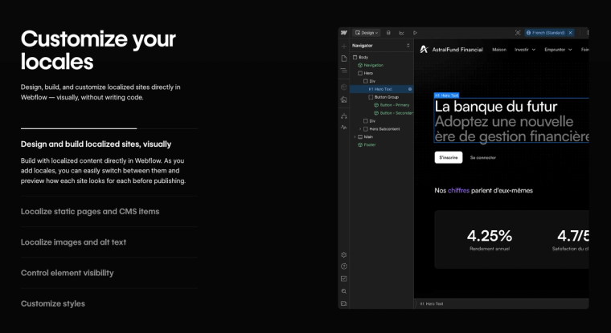Click the Rendement annuel label
Image resolution: width=611 pixels, height=333 pixels.
click(x=490, y=249)
